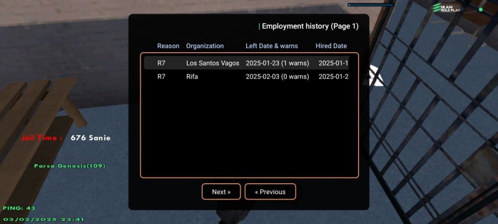The height and width of the screenshot is (224, 498).
Task: Click the PING: 43 indicator
Action: click(19, 208)
